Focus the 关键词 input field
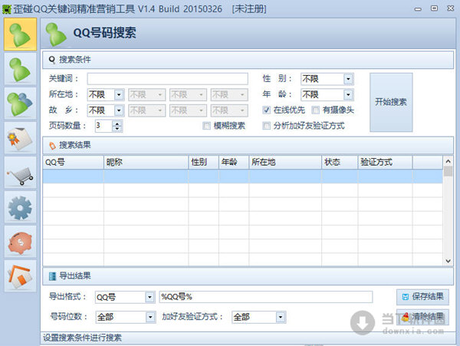The height and width of the screenshot is (346, 460). 167,79
